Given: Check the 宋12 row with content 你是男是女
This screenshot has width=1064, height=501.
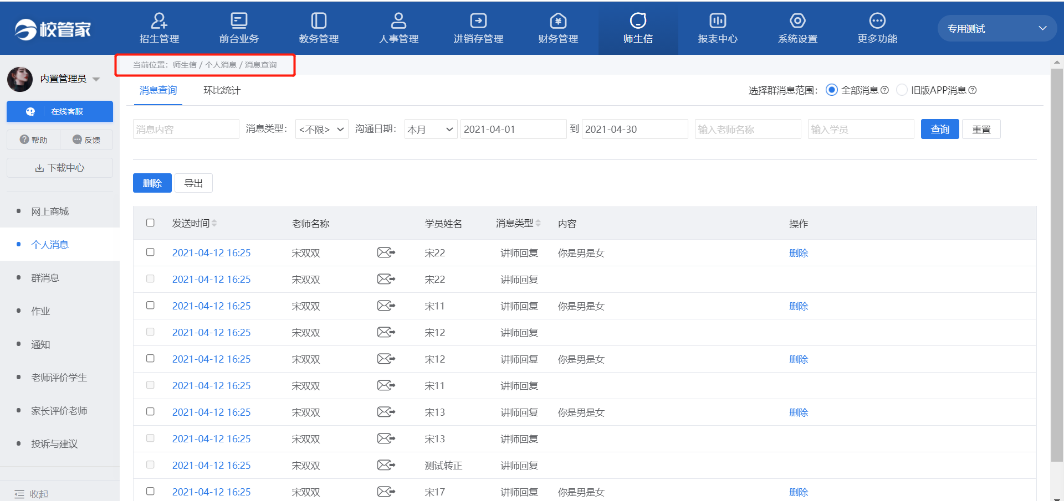Looking at the screenshot, I should 150,358.
